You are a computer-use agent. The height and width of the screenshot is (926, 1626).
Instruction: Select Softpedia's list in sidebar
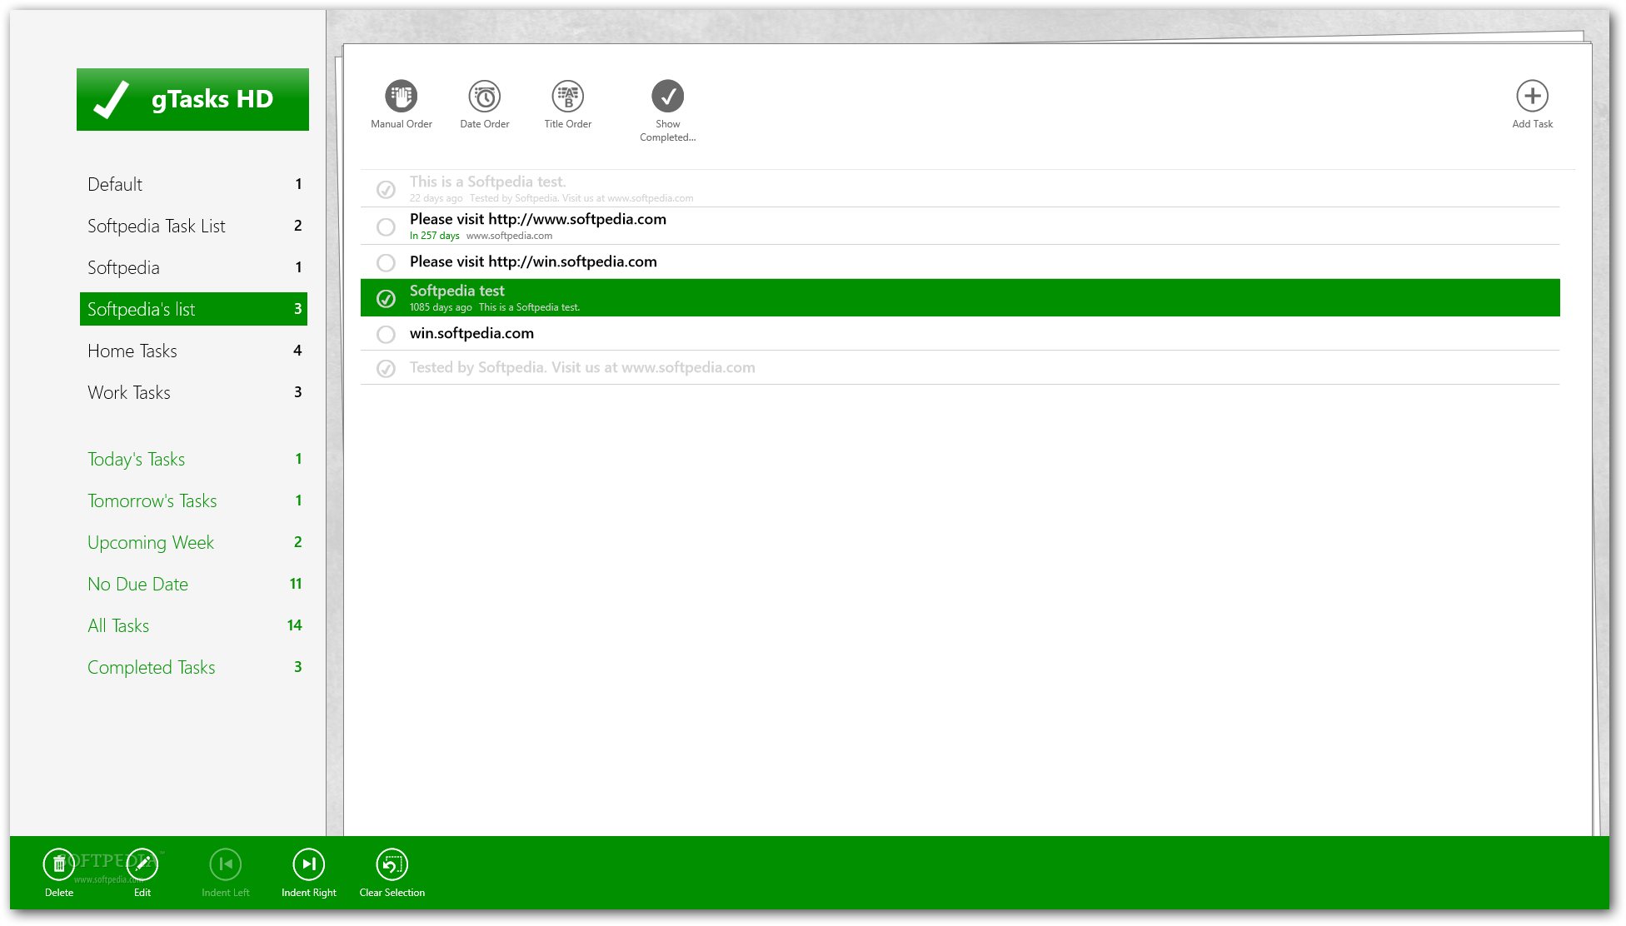pyautogui.click(x=193, y=309)
